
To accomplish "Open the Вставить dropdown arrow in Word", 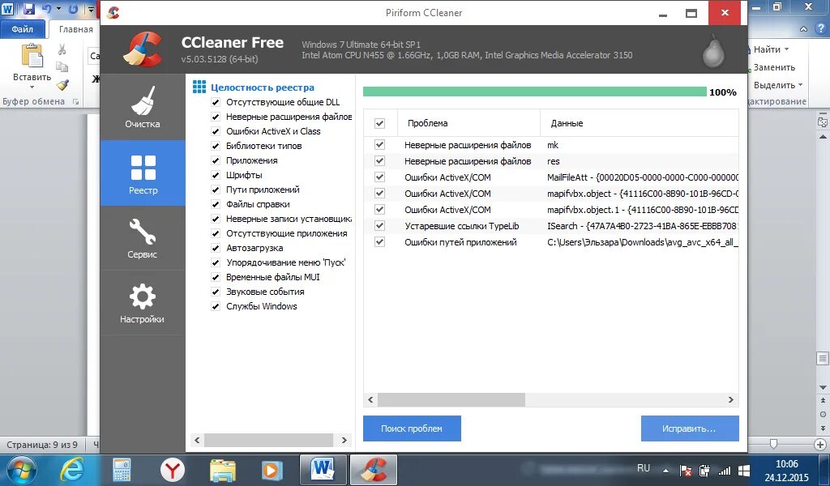I will pos(32,87).
